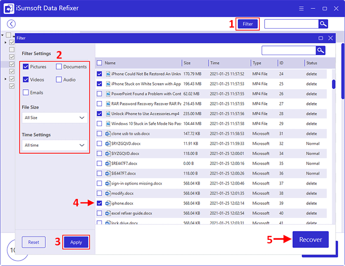The height and width of the screenshot is (266, 345).
Task: Click MP4 icon of iPhone Could Not Be Restored
Action: pyautogui.click(x=108, y=74)
